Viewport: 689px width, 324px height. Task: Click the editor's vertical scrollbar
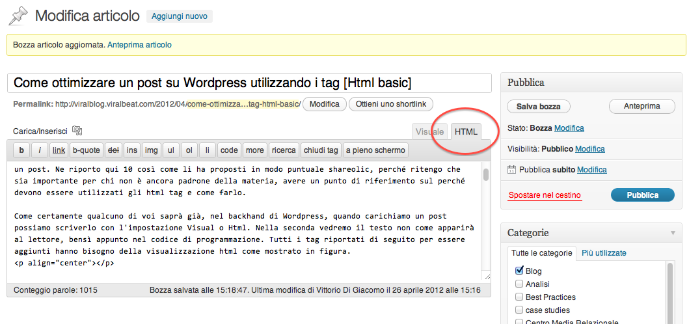click(485, 176)
